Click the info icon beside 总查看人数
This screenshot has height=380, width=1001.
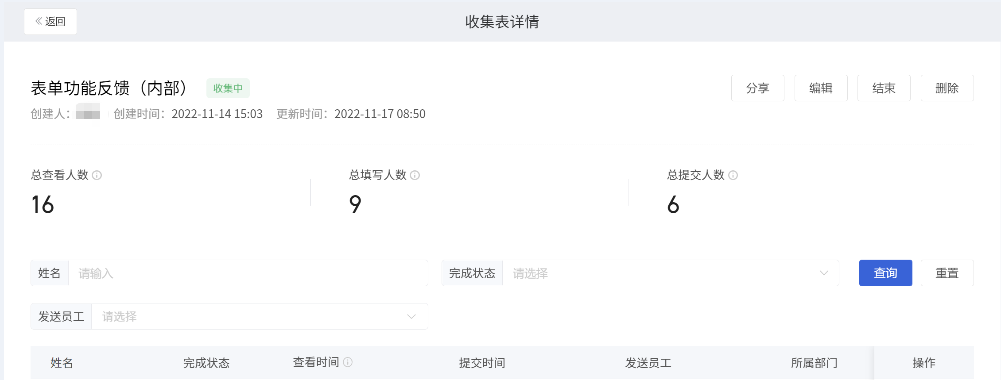[x=97, y=175]
